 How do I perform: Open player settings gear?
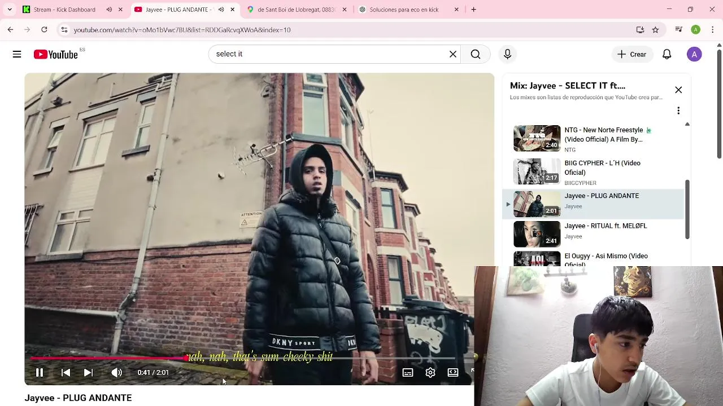tap(430, 373)
